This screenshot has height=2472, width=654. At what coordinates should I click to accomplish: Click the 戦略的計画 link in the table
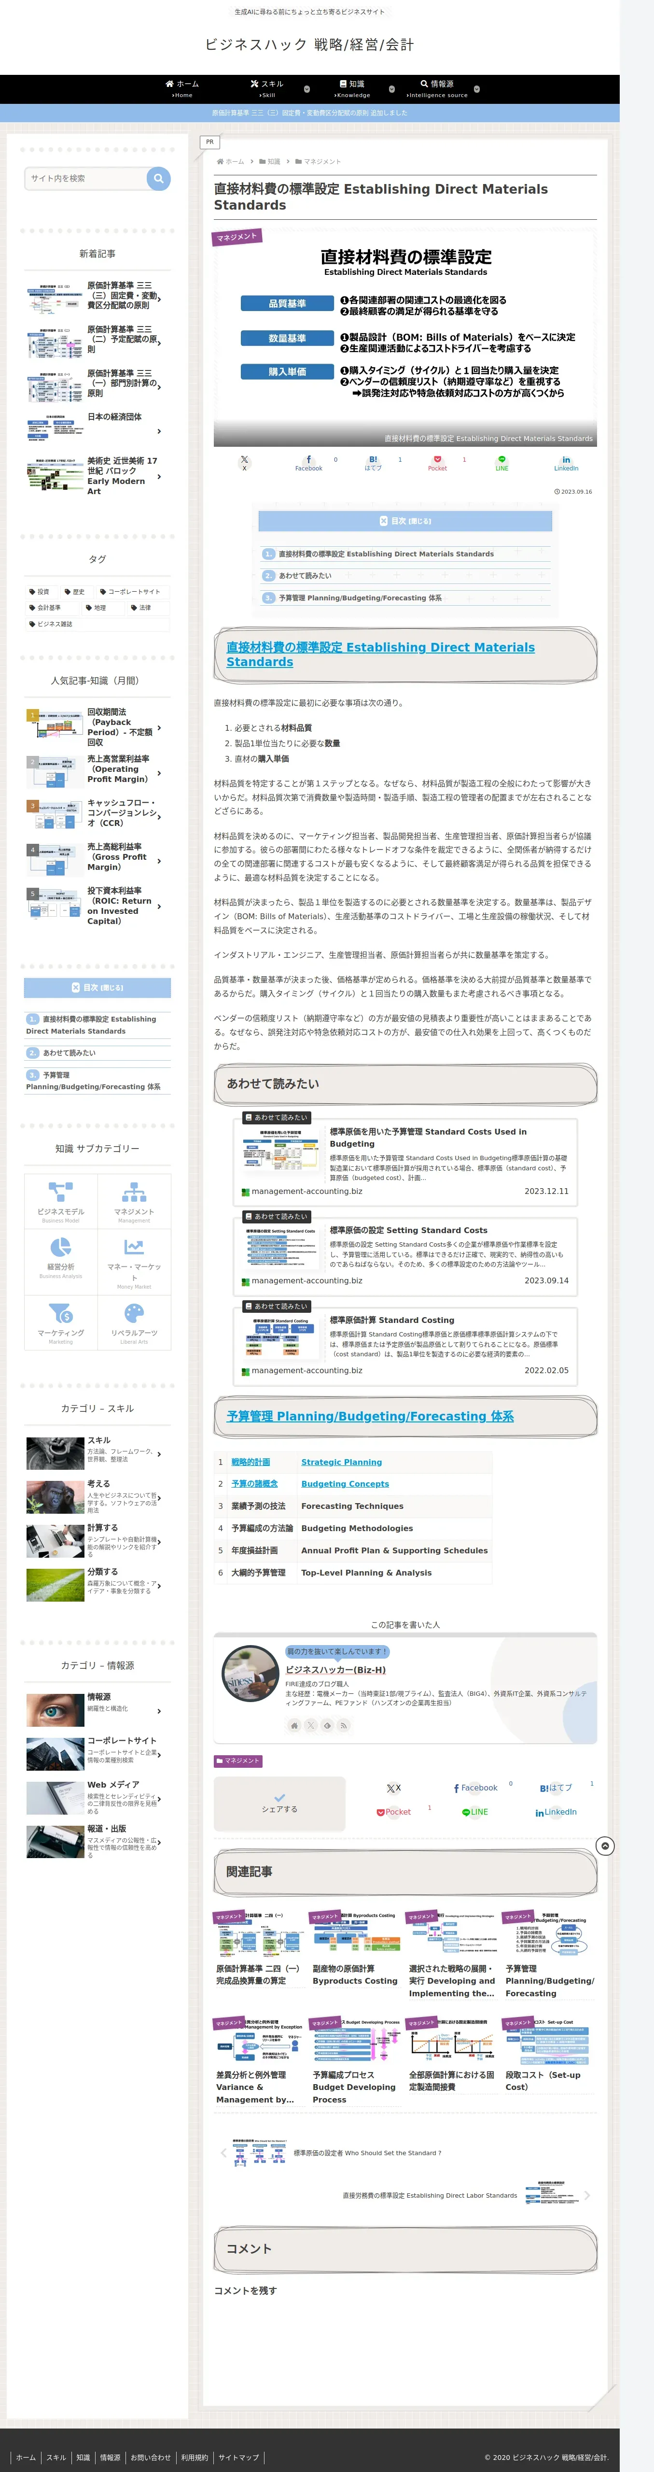(250, 1463)
